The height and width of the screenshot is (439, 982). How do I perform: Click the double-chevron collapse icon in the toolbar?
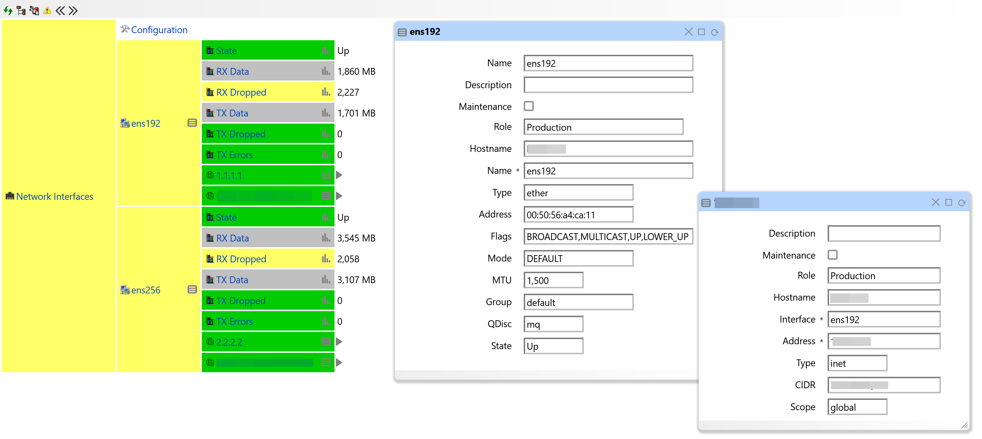pos(60,11)
